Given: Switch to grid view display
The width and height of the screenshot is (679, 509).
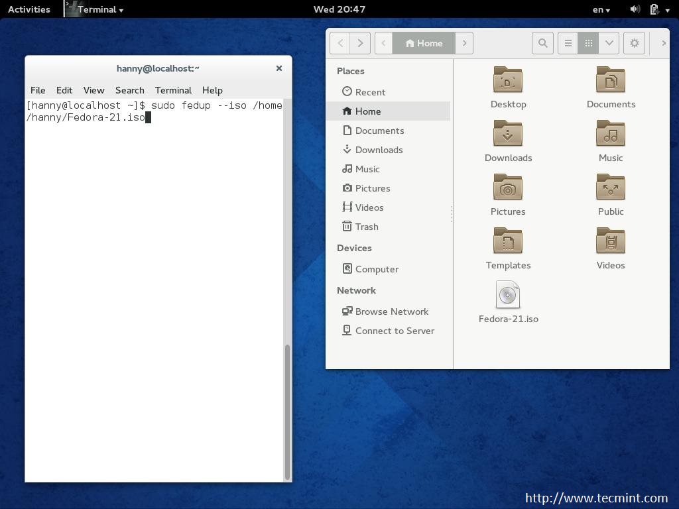Looking at the screenshot, I should tap(588, 42).
